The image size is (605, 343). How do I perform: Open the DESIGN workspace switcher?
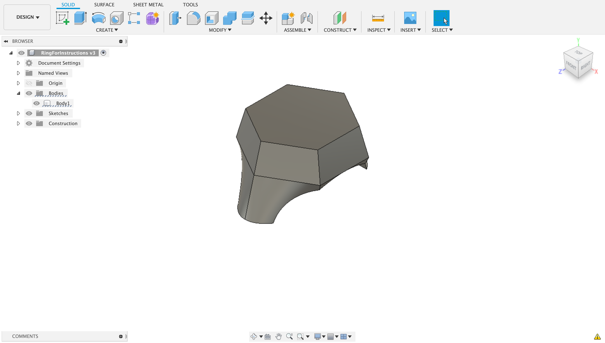tap(27, 17)
